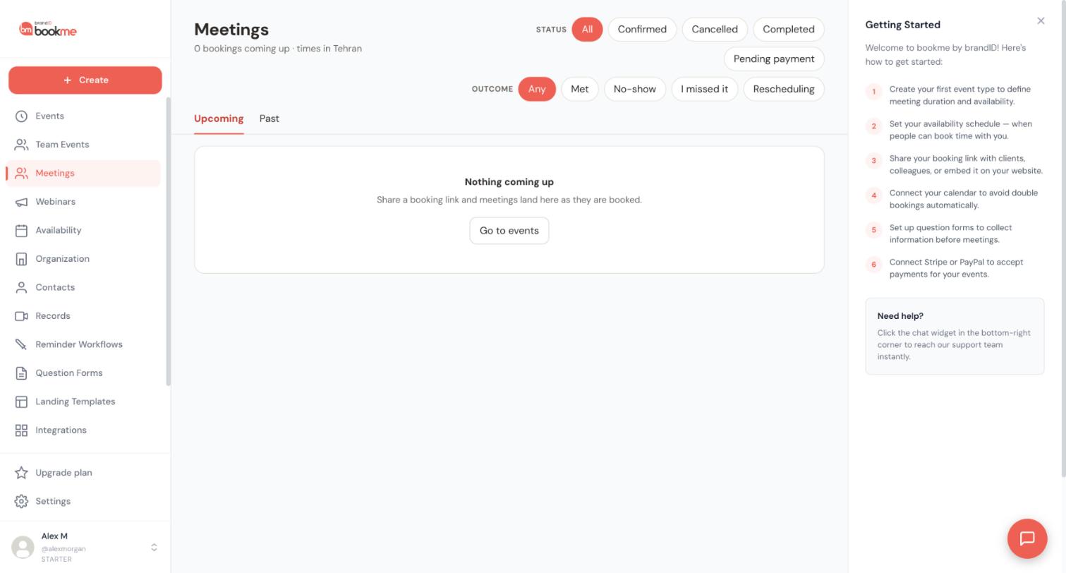
Task: Filter status by Cancelled
Action: point(715,30)
